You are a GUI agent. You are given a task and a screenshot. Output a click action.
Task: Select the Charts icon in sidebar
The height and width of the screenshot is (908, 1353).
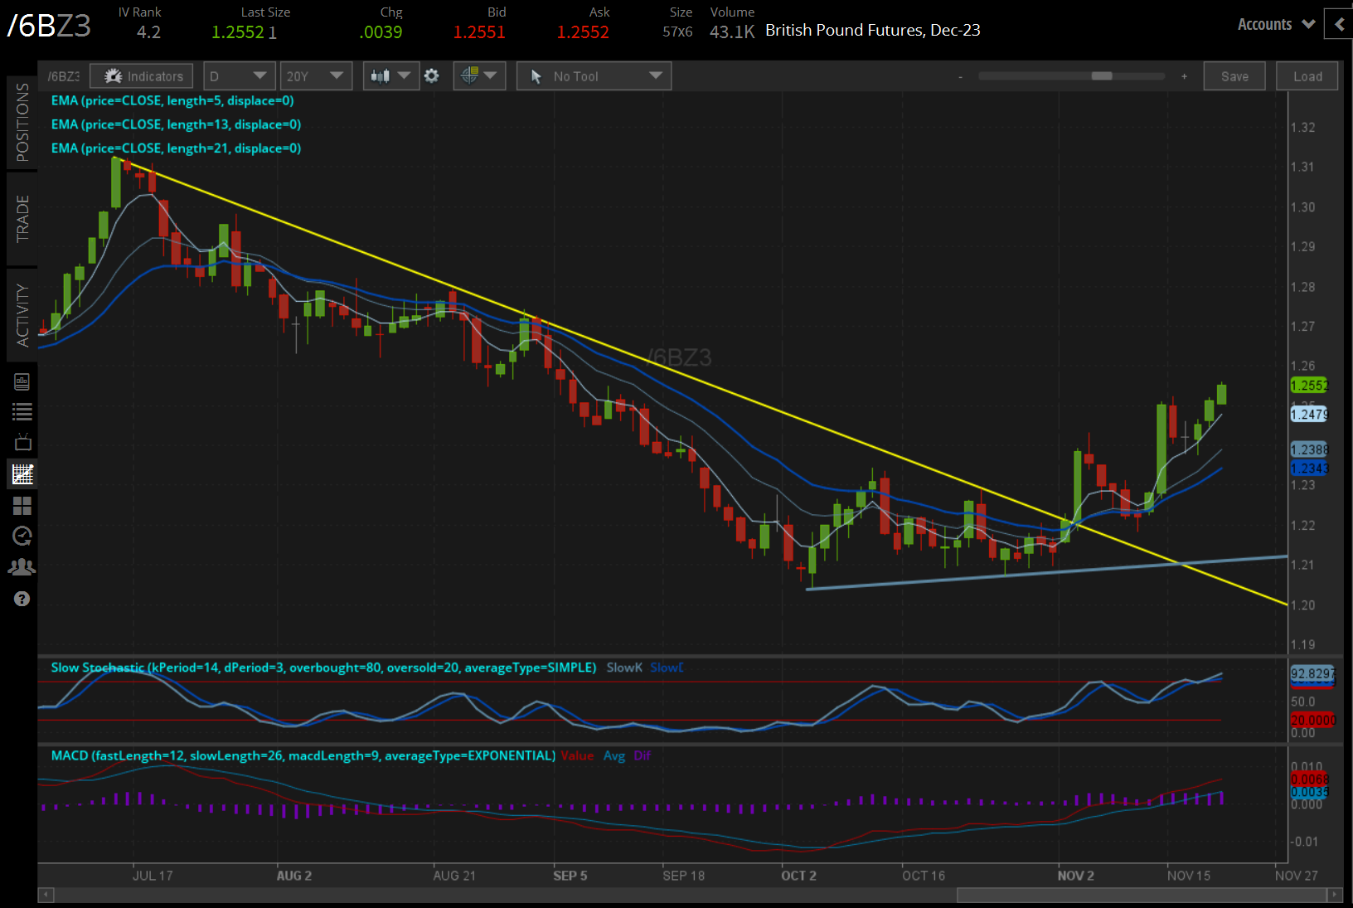pos(22,474)
